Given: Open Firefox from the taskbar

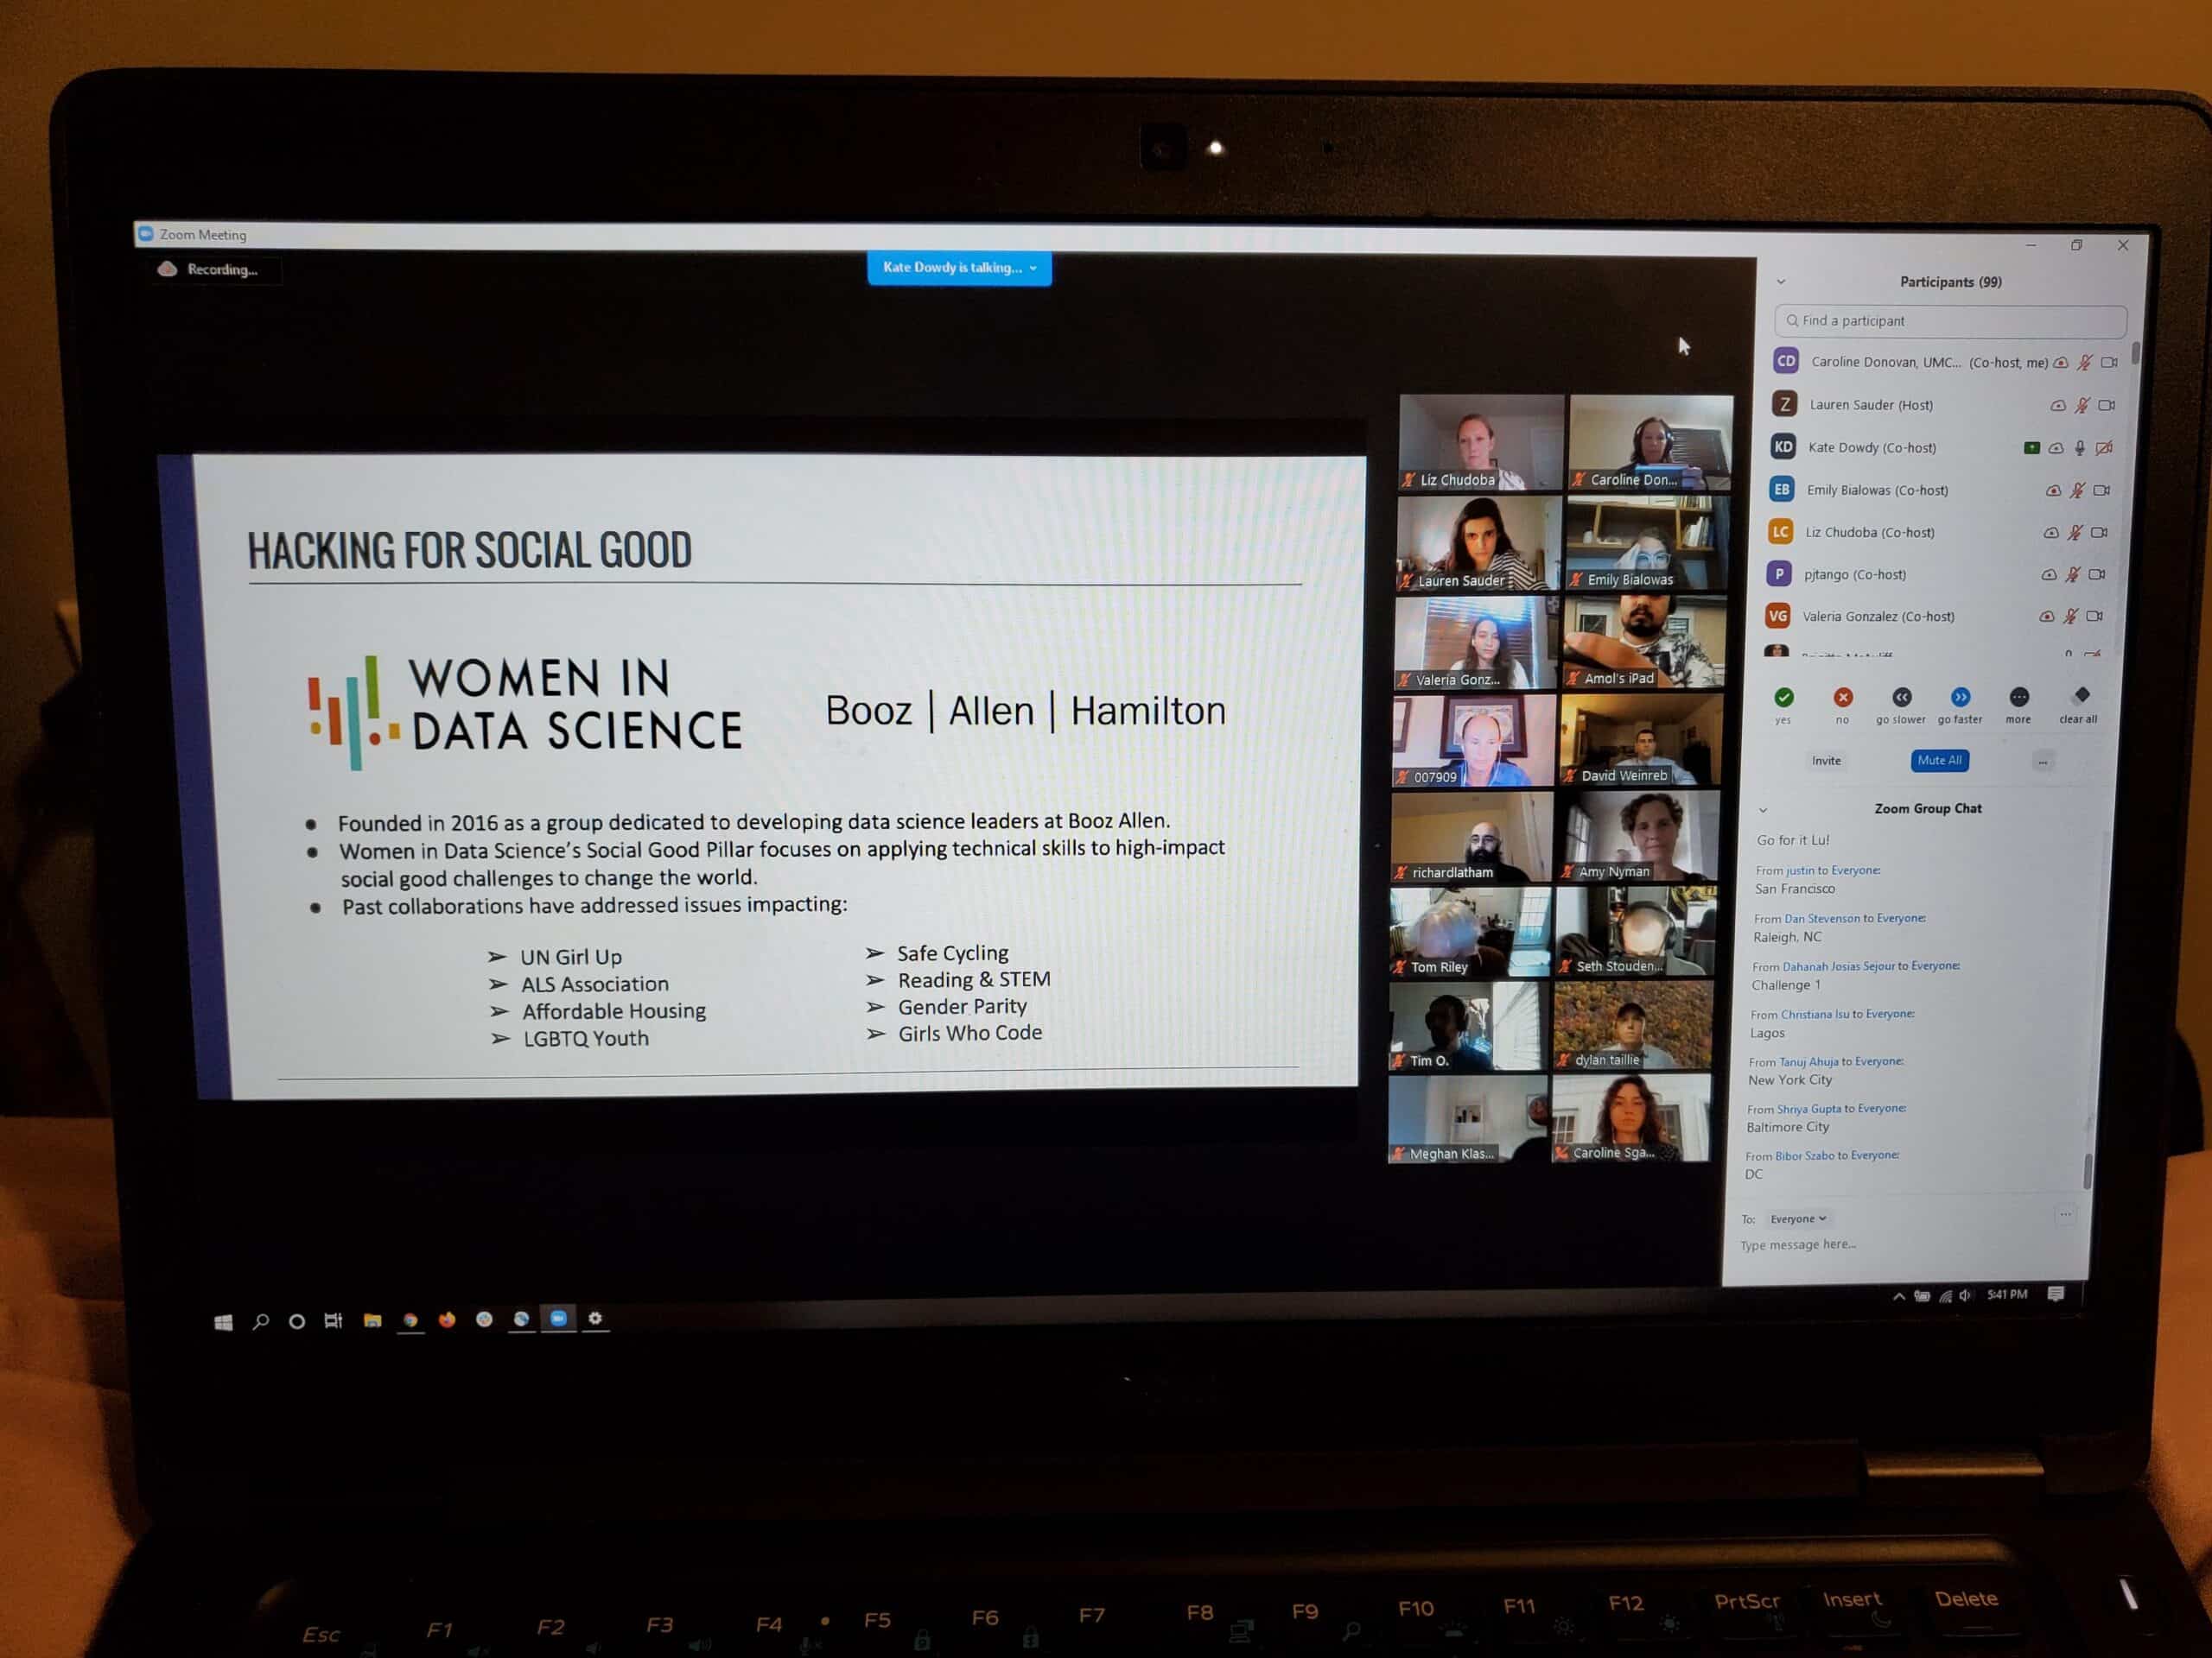Looking at the screenshot, I should pos(447,1319).
